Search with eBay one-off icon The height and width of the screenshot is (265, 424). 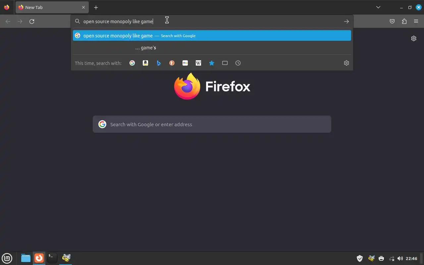185,63
